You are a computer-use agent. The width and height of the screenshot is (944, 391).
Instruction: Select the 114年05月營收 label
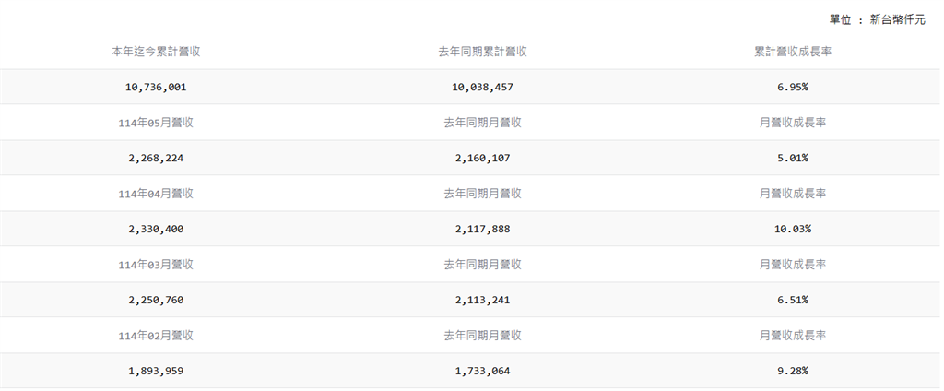tap(156, 123)
